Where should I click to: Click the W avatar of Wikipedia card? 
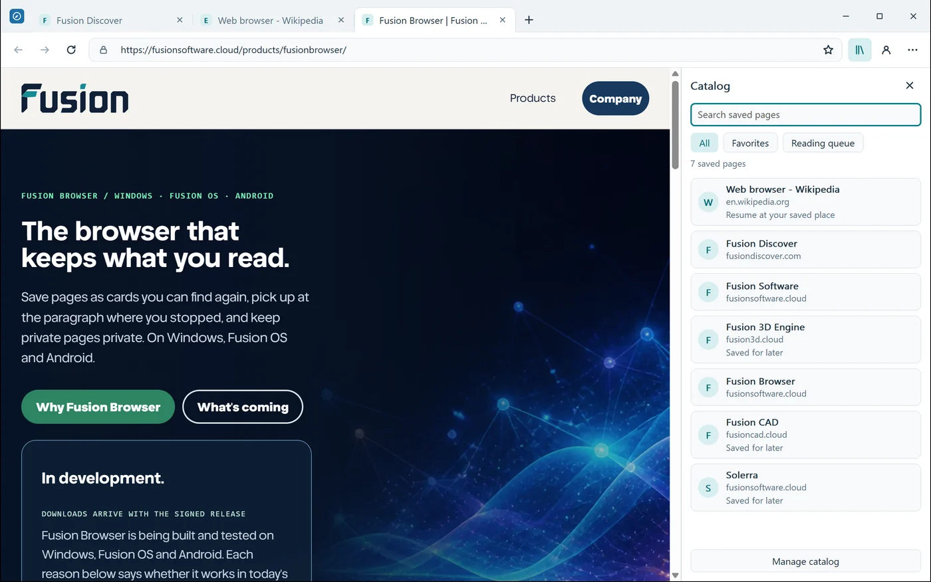coord(708,202)
